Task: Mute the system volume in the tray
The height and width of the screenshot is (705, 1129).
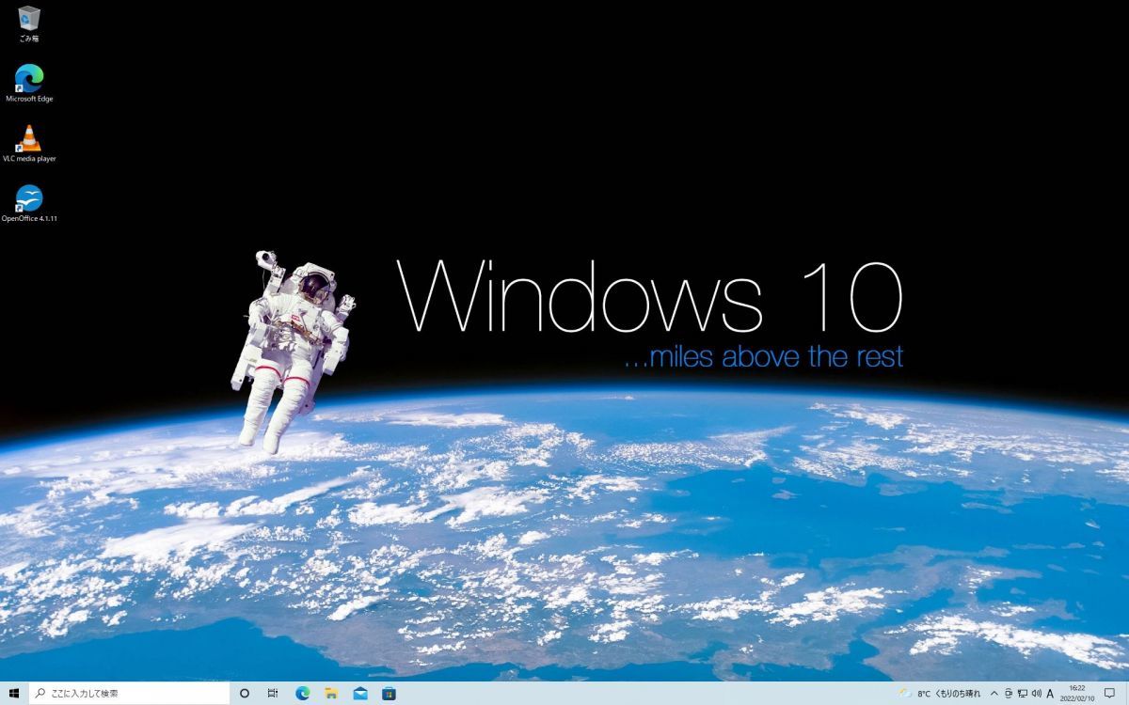Action: 1035,694
